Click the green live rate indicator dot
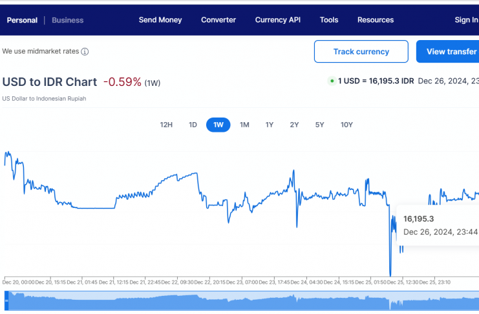 coord(332,81)
